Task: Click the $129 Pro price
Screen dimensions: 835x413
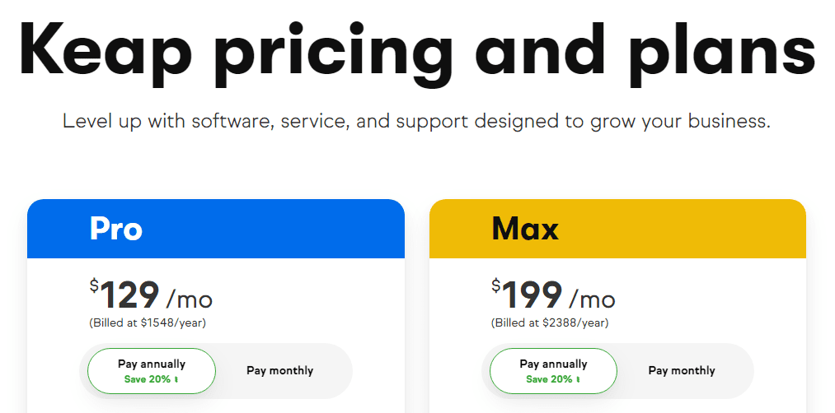Action: (x=125, y=295)
